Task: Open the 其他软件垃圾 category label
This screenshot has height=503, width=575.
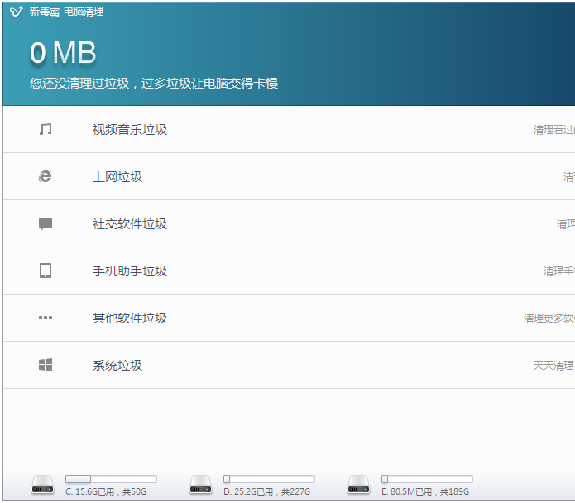Action: (130, 318)
